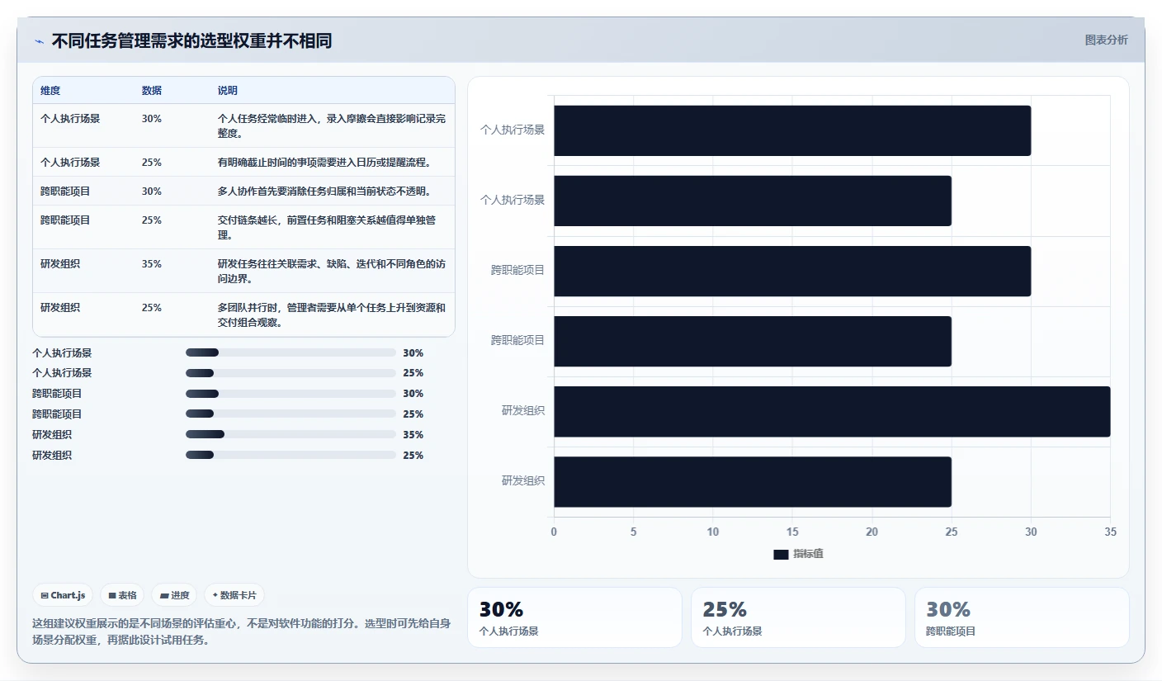Viewport: 1162px width, 681px height.
Task: Click the title 不同任务管理需求的选型权重并不相同
Action: click(191, 40)
